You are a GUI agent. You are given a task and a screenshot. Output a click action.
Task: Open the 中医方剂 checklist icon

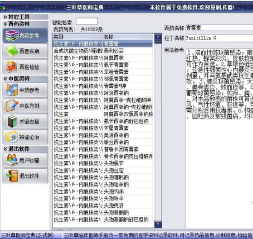12,106
